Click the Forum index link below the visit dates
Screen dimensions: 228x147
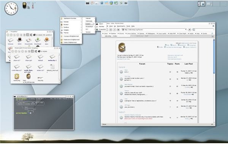pos(123,59)
